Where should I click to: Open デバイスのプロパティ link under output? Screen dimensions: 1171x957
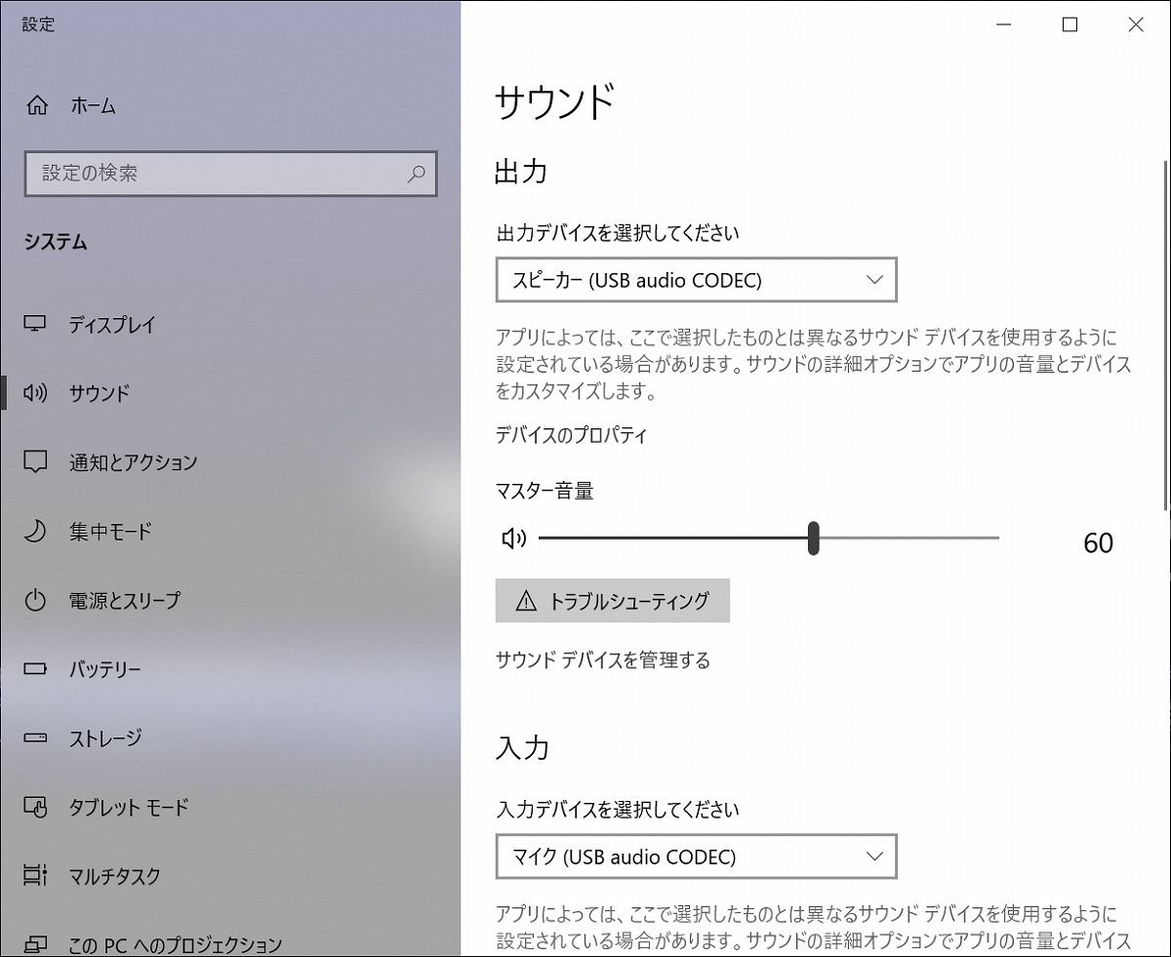pyautogui.click(x=571, y=436)
